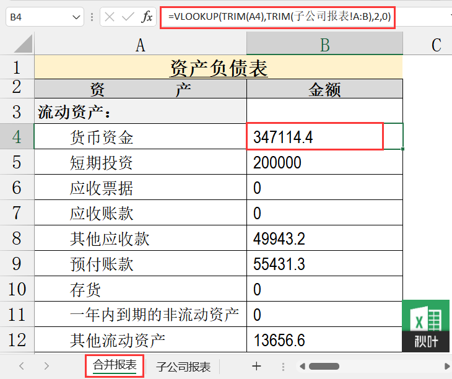The height and width of the screenshot is (379, 452).
Task: Select cell 短期投资
Action: 141,162
